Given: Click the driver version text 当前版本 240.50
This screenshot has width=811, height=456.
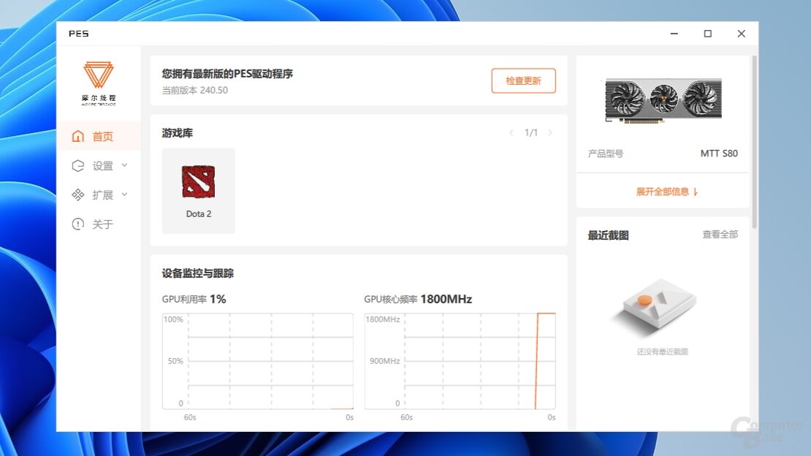Looking at the screenshot, I should [x=195, y=90].
